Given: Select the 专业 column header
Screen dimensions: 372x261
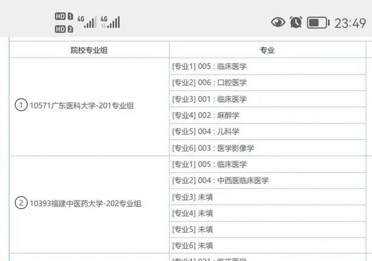Looking at the screenshot, I should (x=268, y=50).
